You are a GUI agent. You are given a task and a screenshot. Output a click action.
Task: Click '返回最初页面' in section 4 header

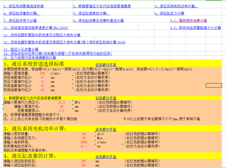[106, 157]
